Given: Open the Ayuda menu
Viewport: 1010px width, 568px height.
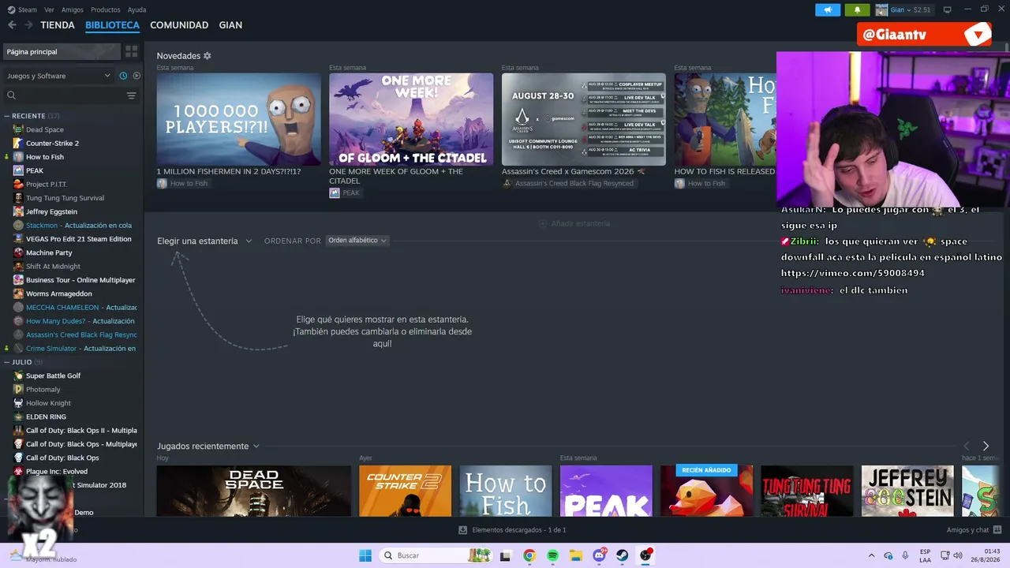Looking at the screenshot, I should [137, 10].
